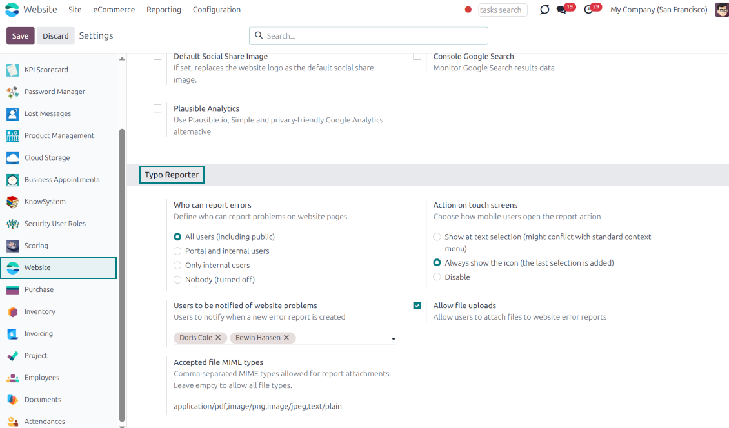
Task: Open the Configuration menu
Action: pyautogui.click(x=216, y=10)
